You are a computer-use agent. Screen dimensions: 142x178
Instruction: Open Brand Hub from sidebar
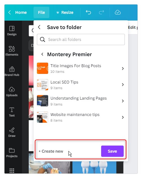coord(12,71)
